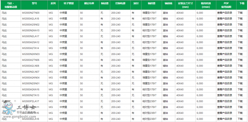Select the PDF 使用说明 column header
The height and width of the screenshot is (122, 248).
point(226,5)
